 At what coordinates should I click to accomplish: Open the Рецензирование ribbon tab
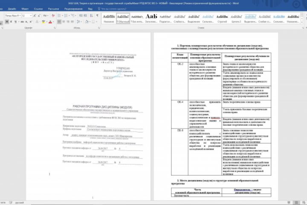pos(73,9)
